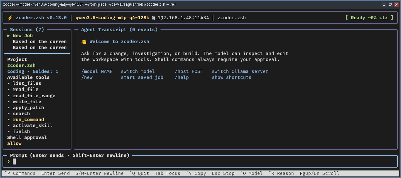Click the 192.168.1.48:11434 host address

(x=183, y=18)
